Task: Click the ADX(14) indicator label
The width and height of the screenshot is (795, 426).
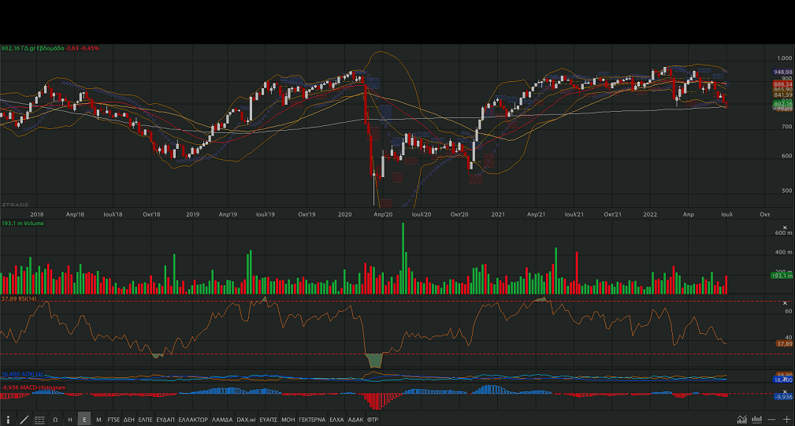Action: point(22,374)
